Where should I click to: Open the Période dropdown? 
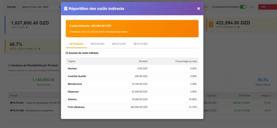pyautogui.click(x=41, y=7)
